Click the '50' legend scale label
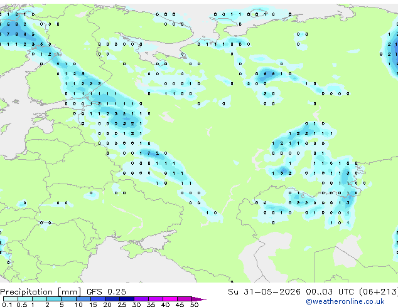The image size is (398, 307). pyautogui.click(x=194, y=304)
